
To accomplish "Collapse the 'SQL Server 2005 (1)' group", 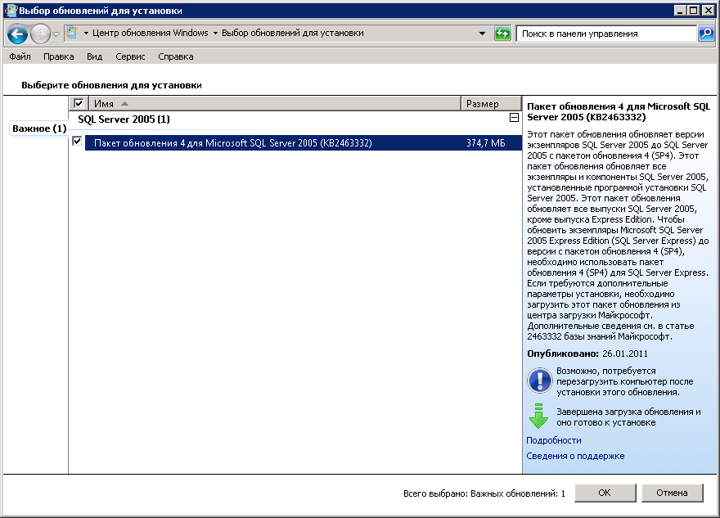I will [x=514, y=118].
